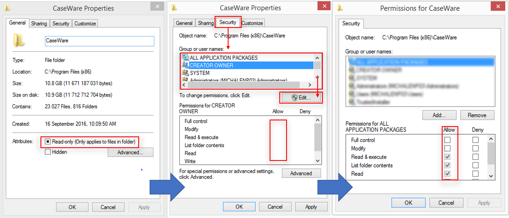Screen dimensions: 509x218
Task: Close the middle CaseWare Properties window
Action: coord(324,6)
